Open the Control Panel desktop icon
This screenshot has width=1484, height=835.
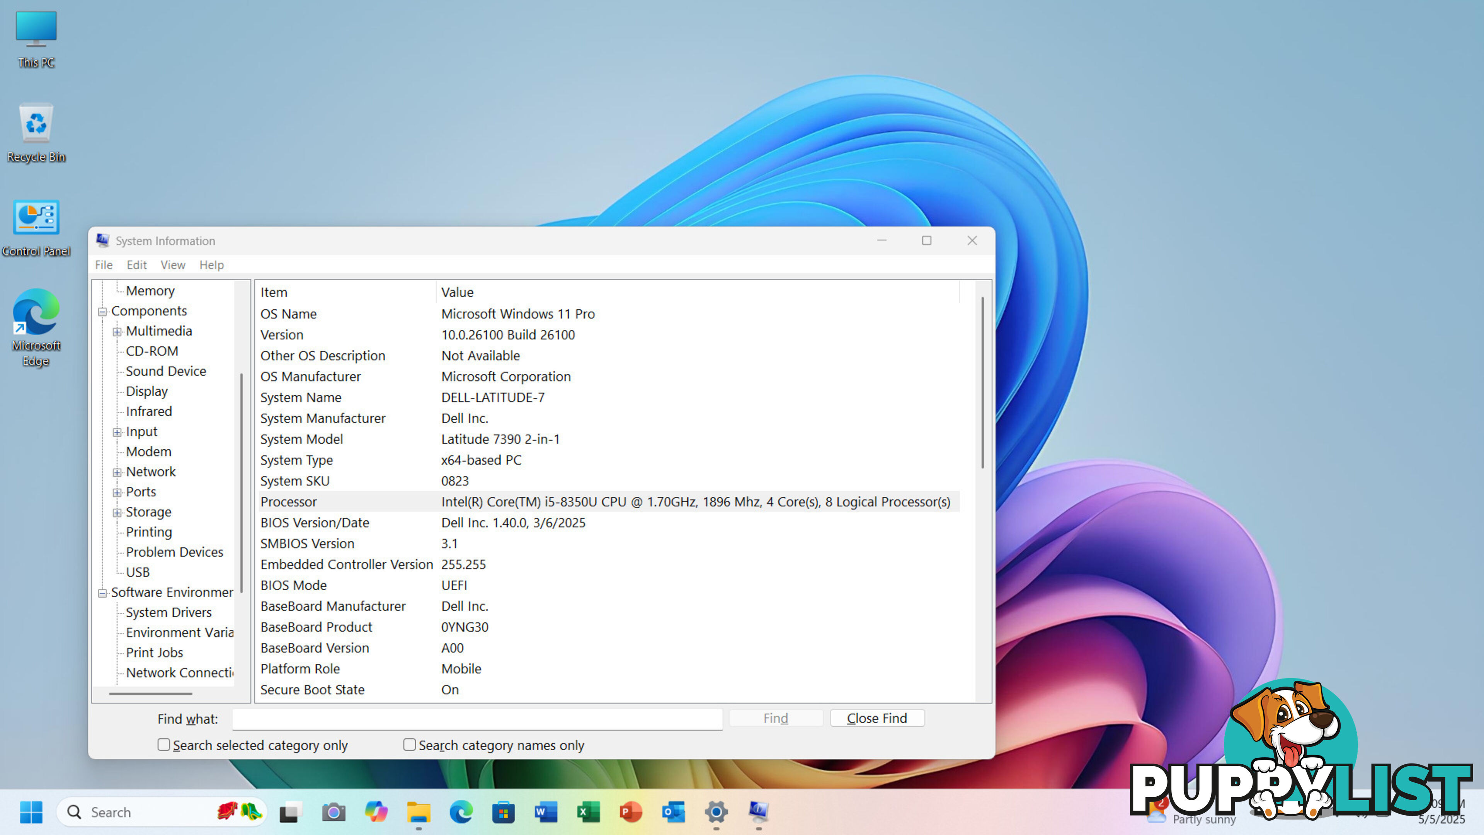click(x=36, y=228)
